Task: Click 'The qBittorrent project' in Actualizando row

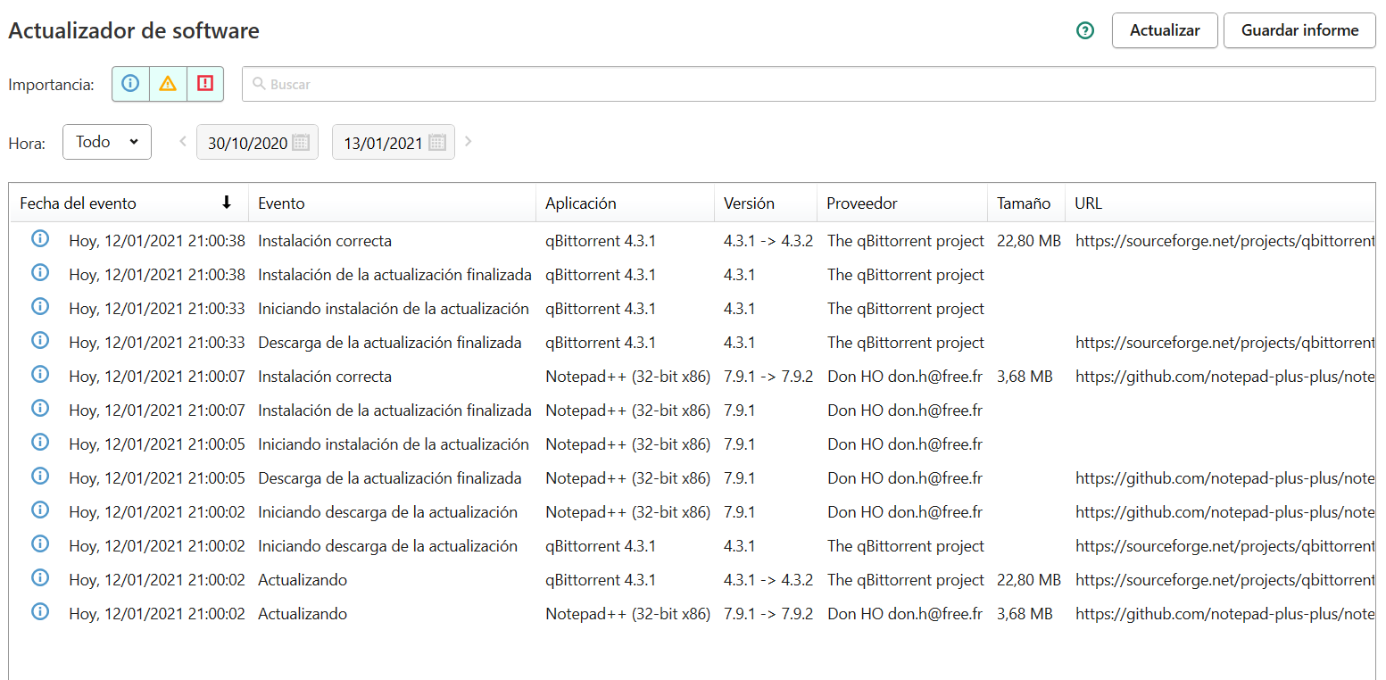Action: [906, 580]
